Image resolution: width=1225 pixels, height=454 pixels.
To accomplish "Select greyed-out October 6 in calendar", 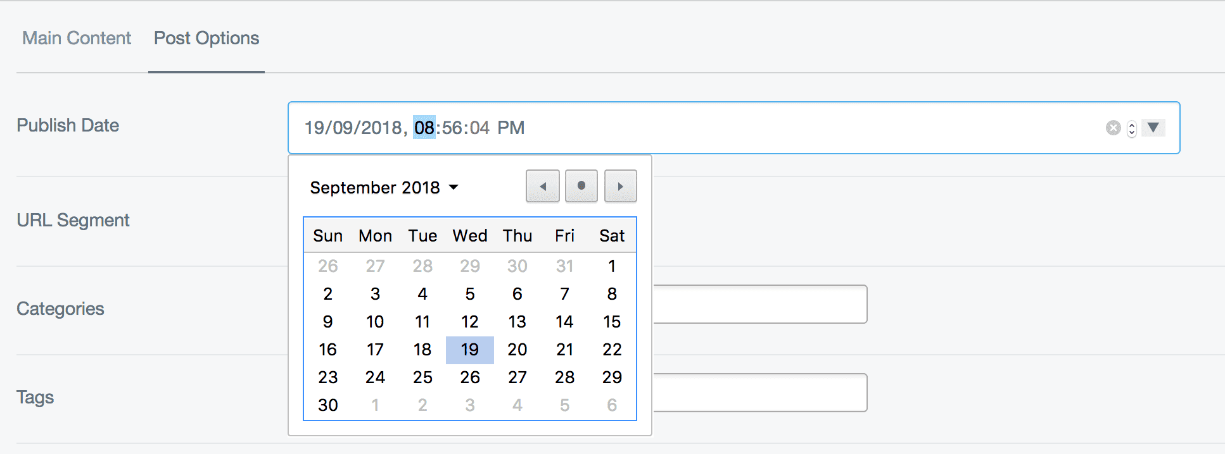I will [x=612, y=405].
